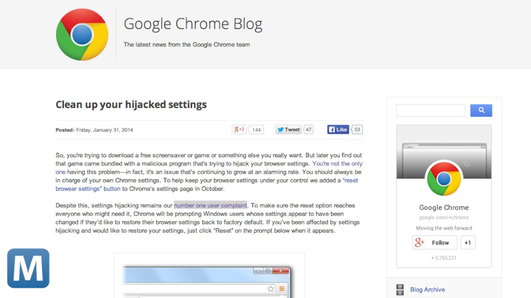The image size is (531, 298).
Task: Click the tagline 'The latest news from the Google Chrome team'
Action: (187, 45)
